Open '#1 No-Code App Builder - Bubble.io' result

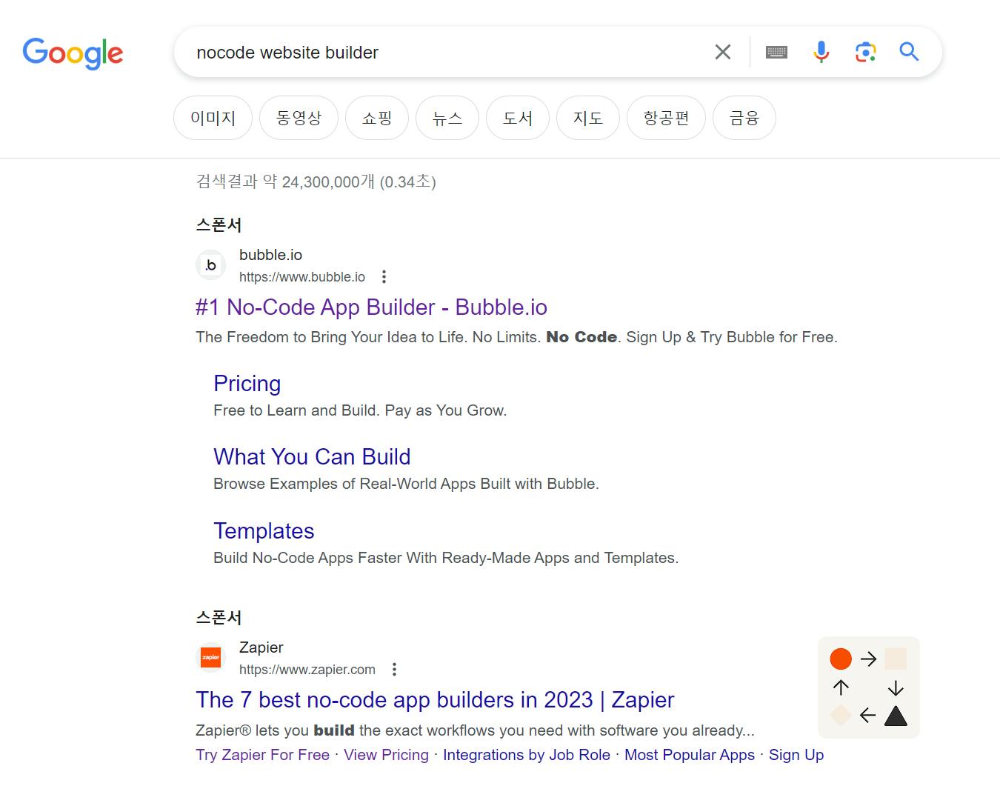[371, 307]
